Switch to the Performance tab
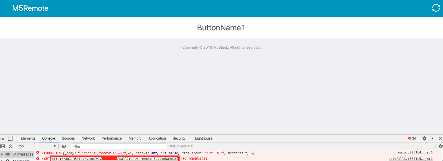443x161 pixels. (112, 138)
